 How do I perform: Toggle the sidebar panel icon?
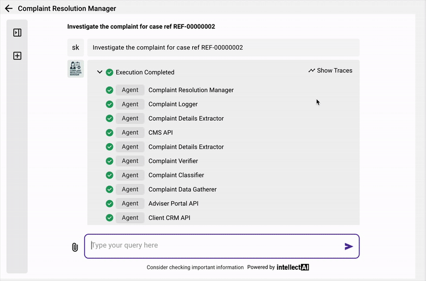(17, 32)
